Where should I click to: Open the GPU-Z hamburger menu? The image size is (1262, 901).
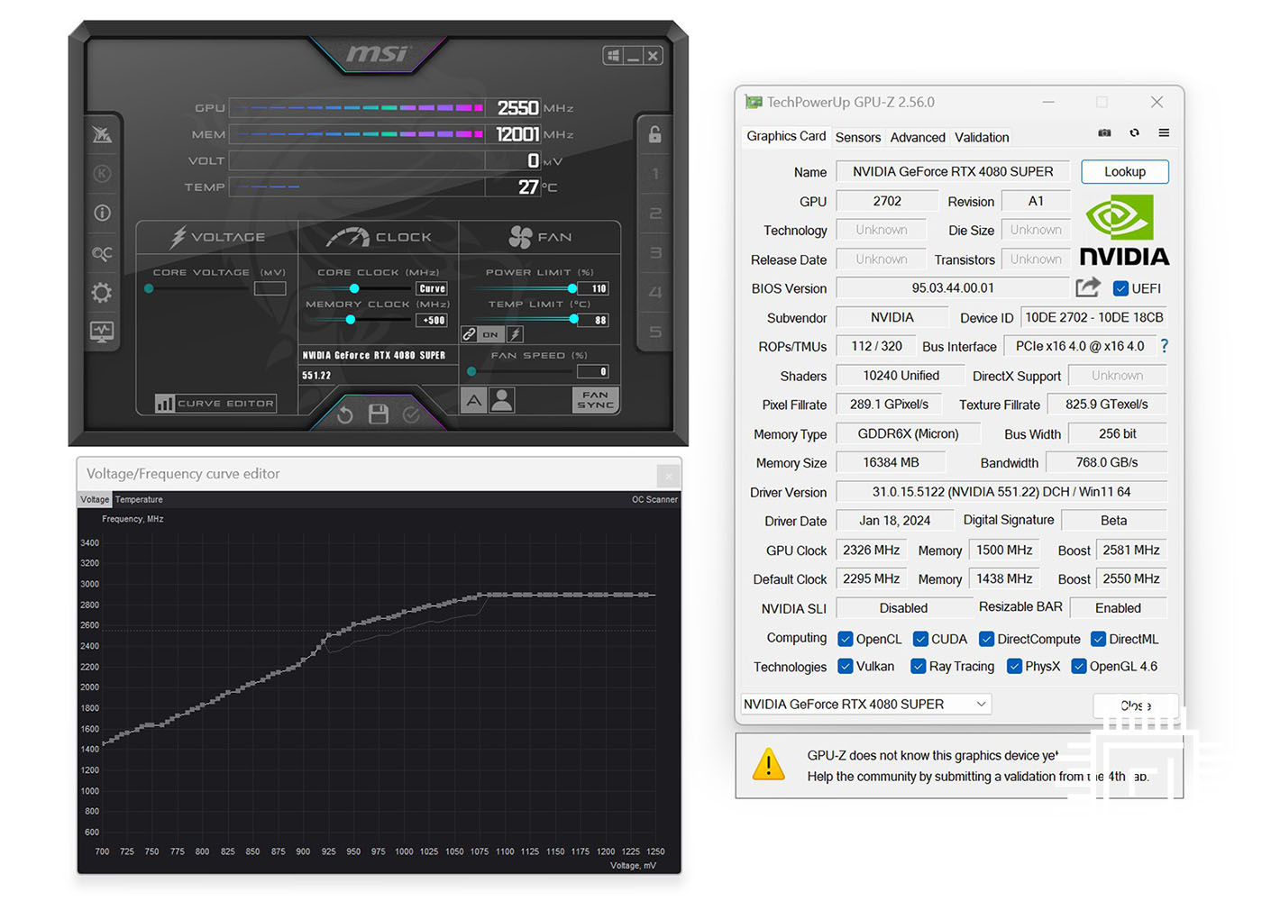(x=1164, y=132)
